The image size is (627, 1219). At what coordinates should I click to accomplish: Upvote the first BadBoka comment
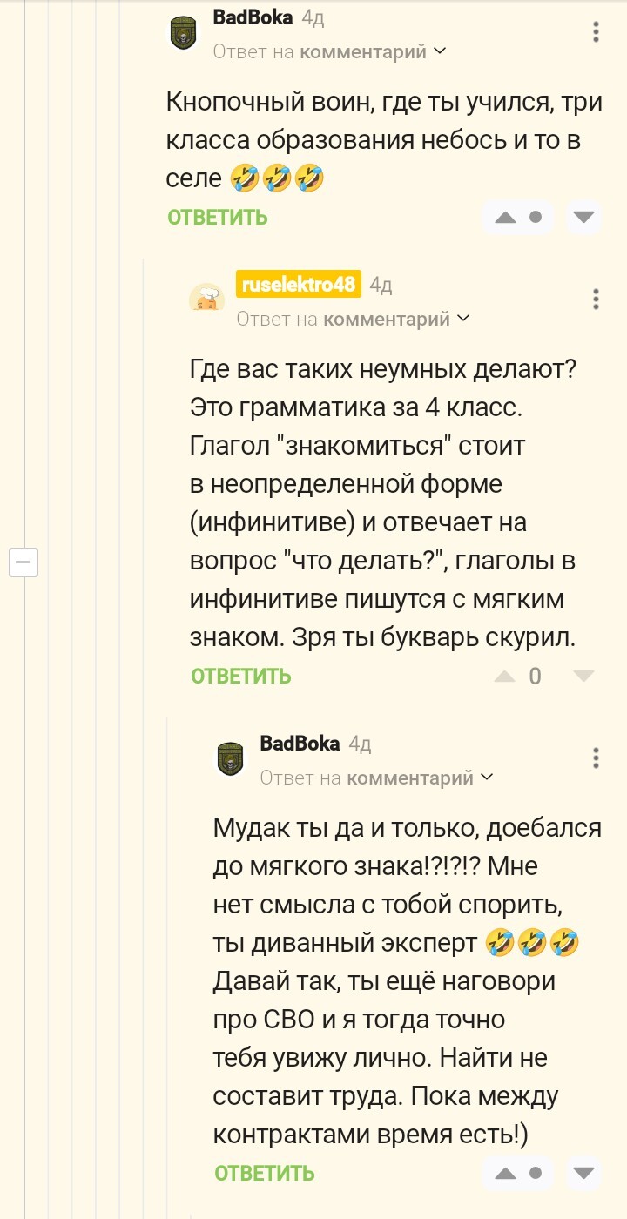(x=506, y=218)
